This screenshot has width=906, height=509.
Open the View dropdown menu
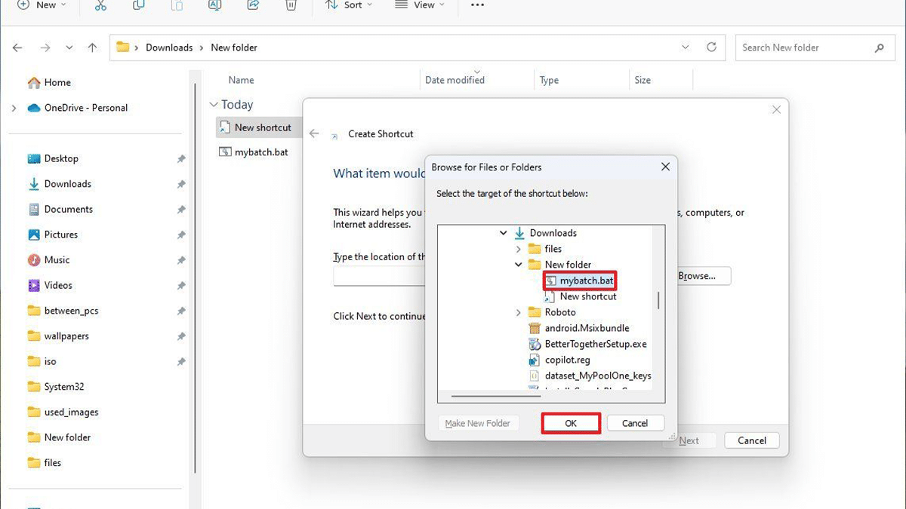tap(419, 5)
